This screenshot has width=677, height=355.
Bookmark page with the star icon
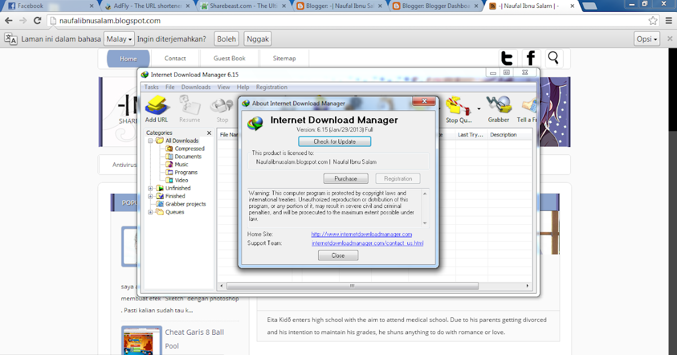click(653, 21)
